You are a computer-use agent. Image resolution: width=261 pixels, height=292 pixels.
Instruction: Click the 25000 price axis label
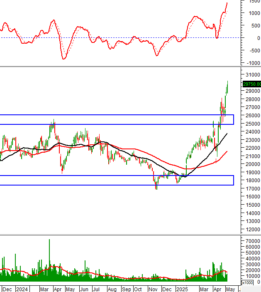[253, 124]
